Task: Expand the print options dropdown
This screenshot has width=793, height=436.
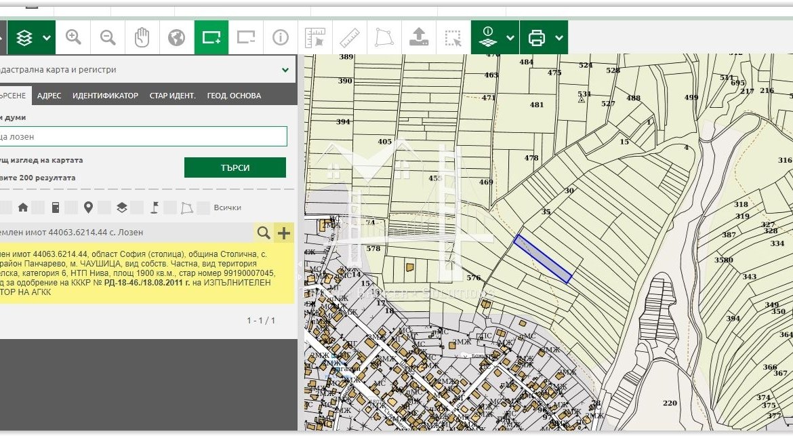Action: [559, 38]
